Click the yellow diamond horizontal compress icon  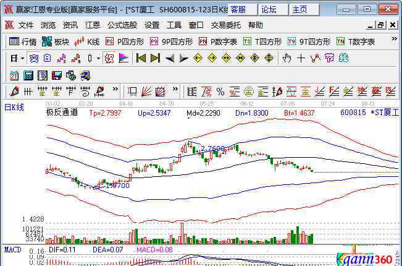240,59
